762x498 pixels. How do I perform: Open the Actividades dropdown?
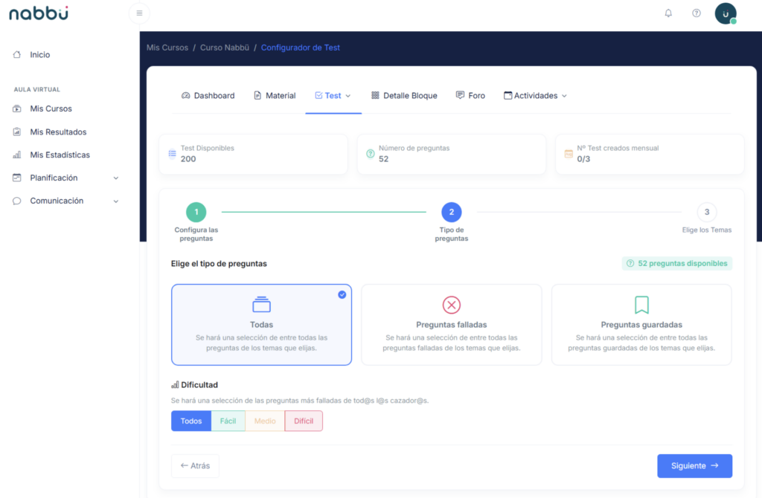pyautogui.click(x=535, y=96)
